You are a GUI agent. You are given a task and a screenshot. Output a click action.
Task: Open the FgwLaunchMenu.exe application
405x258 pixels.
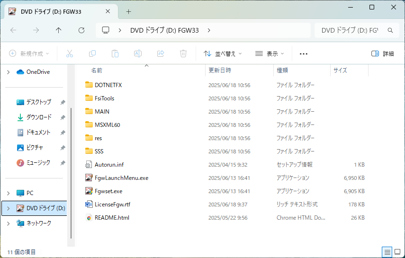pyautogui.click(x=121, y=178)
